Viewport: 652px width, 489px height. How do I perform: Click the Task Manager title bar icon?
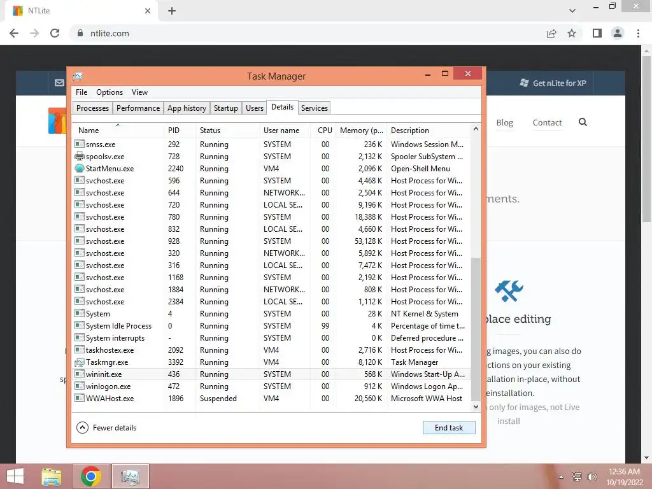click(78, 76)
